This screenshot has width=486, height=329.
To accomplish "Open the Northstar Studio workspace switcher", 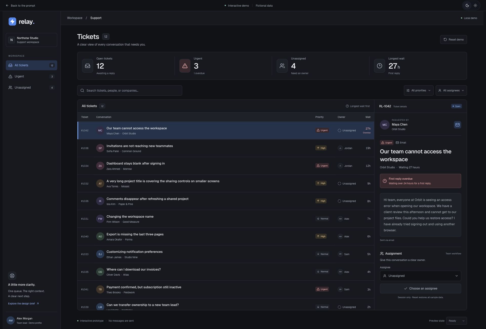I will 31,40.
